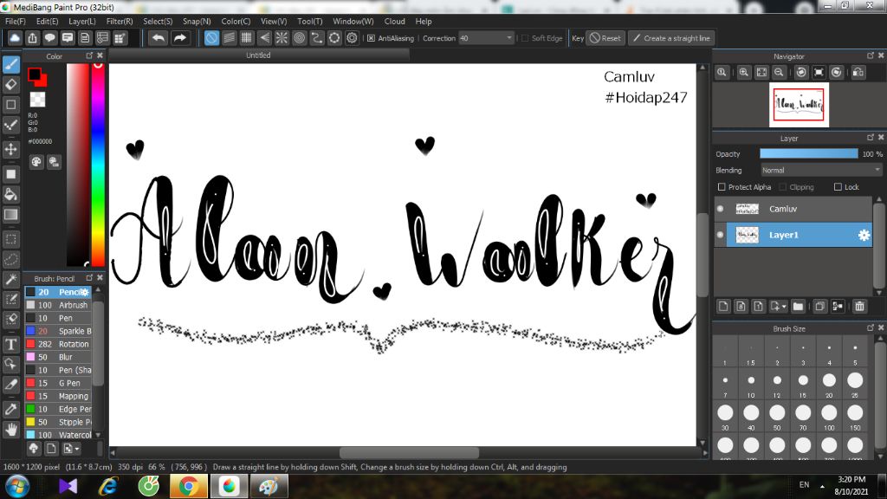
Task: Click the Navigator preview thumbnail
Action: click(x=799, y=105)
